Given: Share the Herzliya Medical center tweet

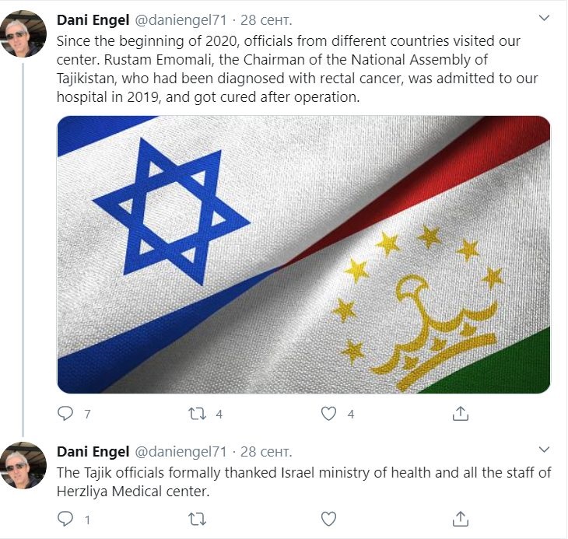Looking at the screenshot, I should 461,518.
